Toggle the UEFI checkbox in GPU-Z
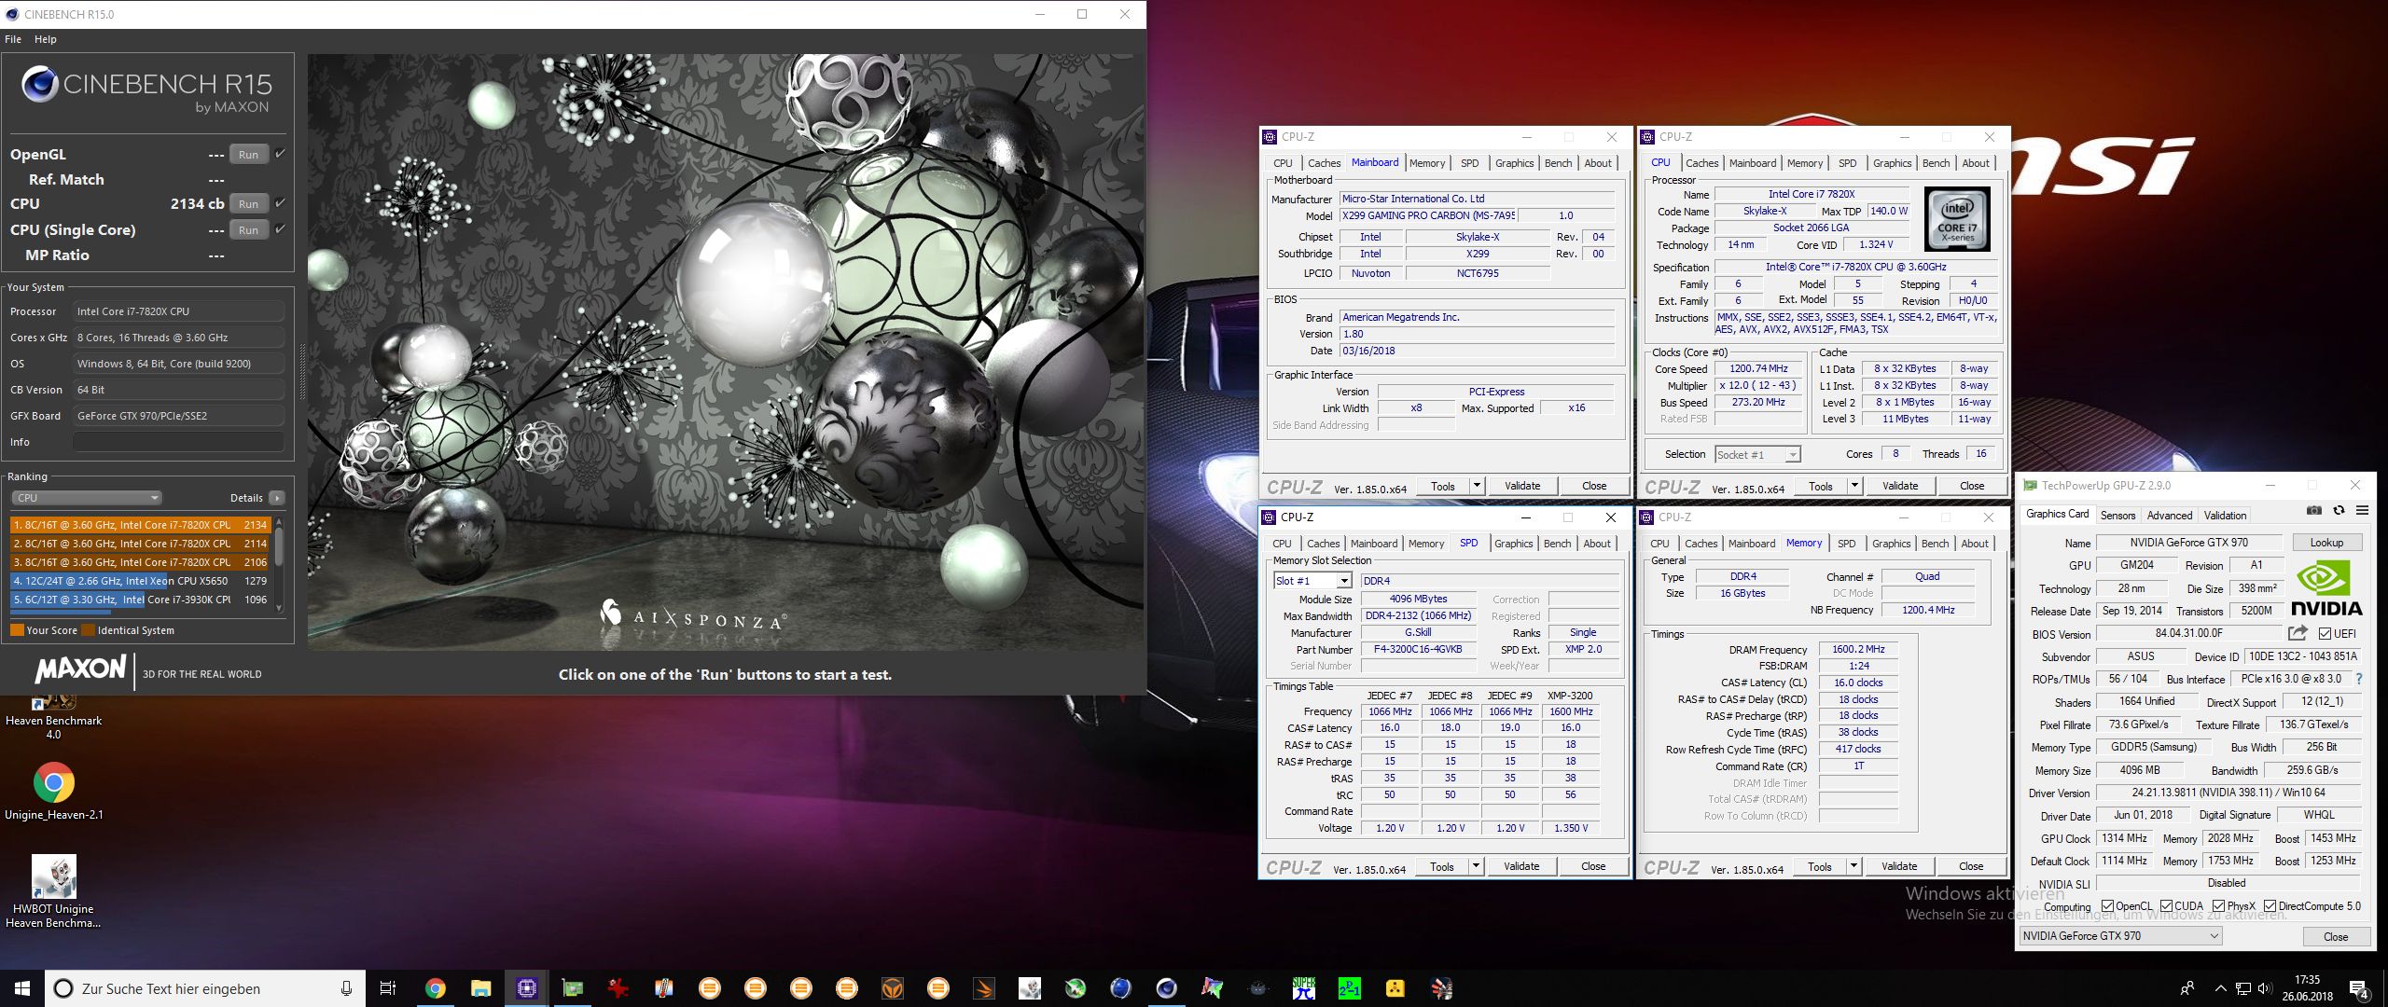The image size is (2388, 1007). pyautogui.click(x=2325, y=634)
